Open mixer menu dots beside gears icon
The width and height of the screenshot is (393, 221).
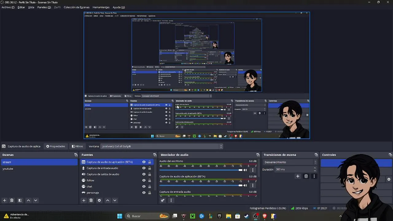[171, 200]
